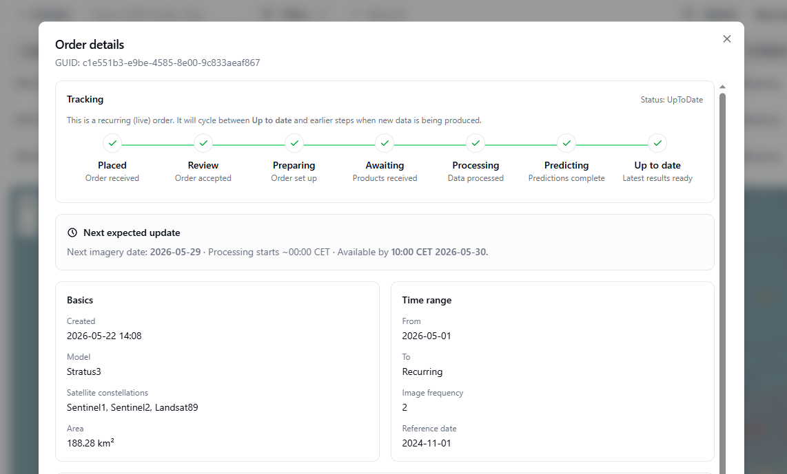Click the "Basics" card heading
Image resolution: width=787 pixels, height=474 pixels.
pyautogui.click(x=80, y=300)
